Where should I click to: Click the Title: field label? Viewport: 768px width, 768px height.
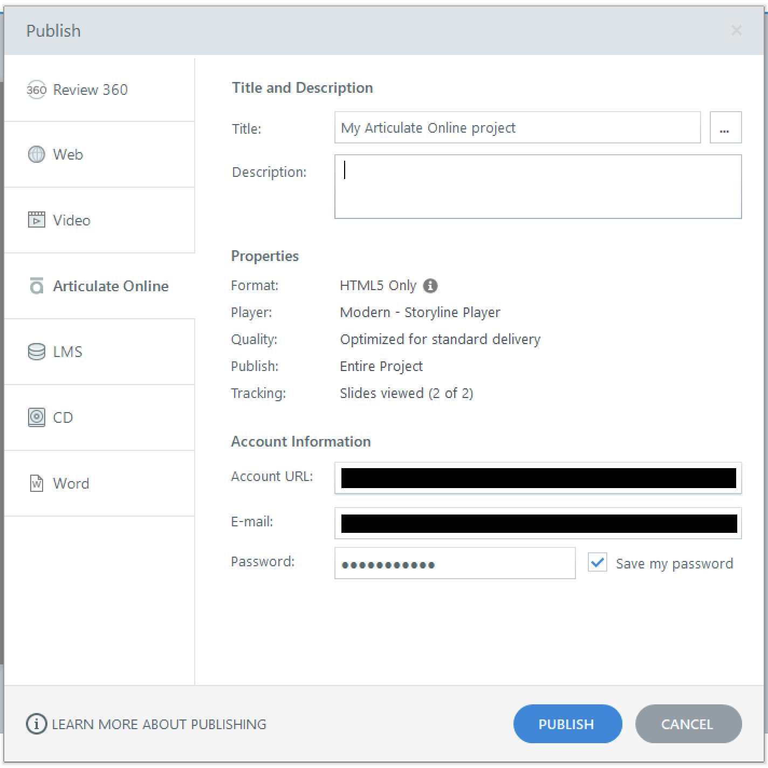[246, 128]
